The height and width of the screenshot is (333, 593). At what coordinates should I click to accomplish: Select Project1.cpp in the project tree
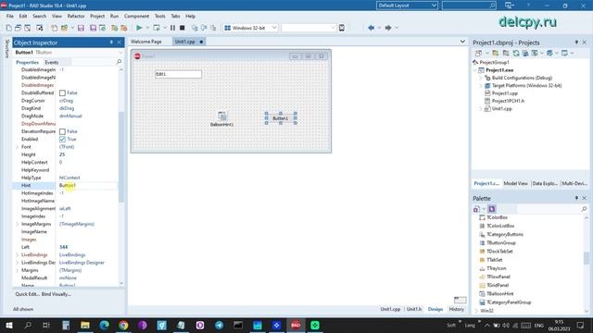pos(504,93)
